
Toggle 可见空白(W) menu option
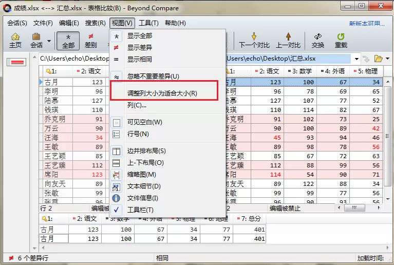click(x=167, y=122)
